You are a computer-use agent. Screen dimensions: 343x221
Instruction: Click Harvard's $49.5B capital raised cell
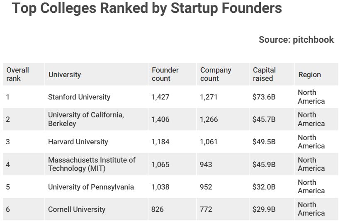pyautogui.click(x=264, y=142)
